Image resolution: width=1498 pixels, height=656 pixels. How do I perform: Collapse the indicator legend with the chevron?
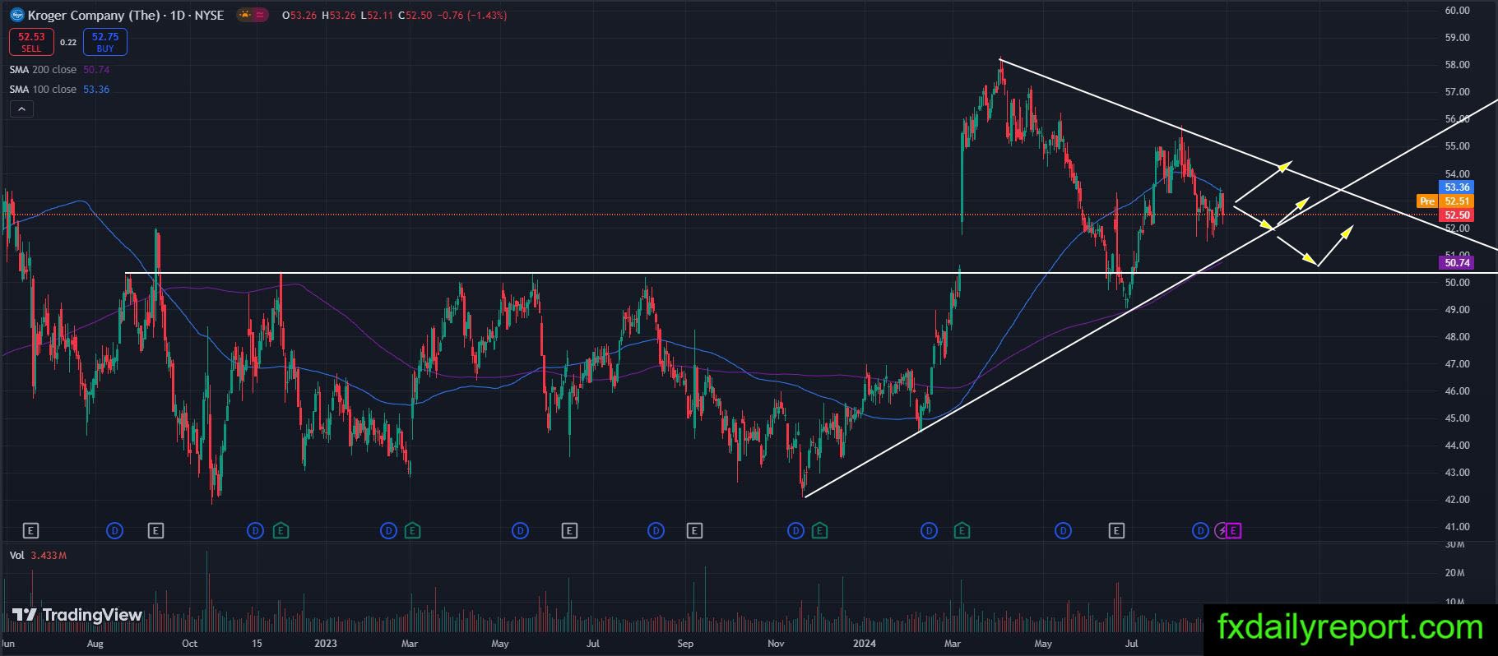pos(21,109)
